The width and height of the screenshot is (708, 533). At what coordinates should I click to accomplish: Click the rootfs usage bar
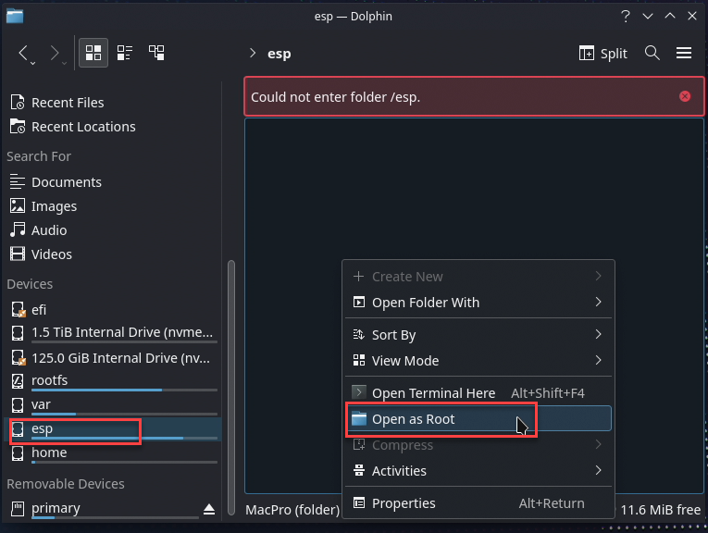(124, 390)
